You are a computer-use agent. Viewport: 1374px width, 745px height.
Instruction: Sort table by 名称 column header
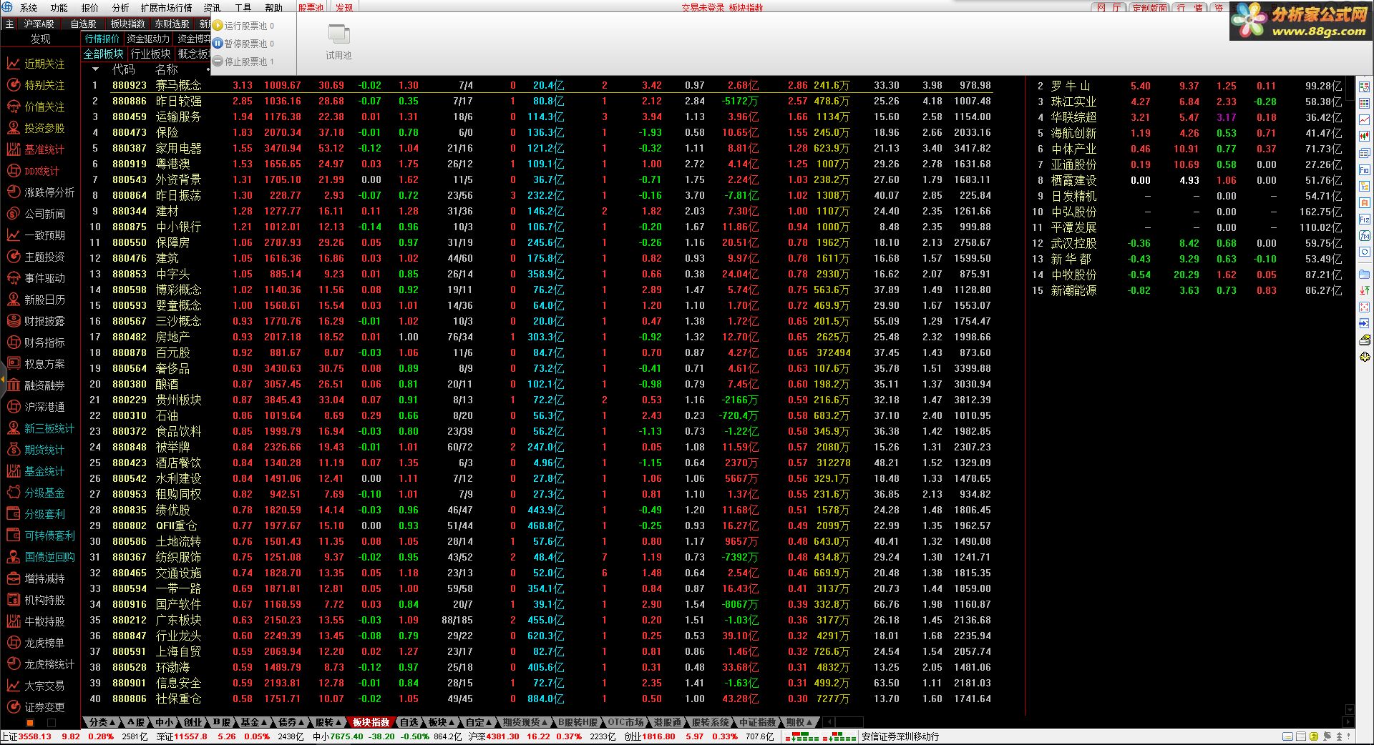point(166,69)
